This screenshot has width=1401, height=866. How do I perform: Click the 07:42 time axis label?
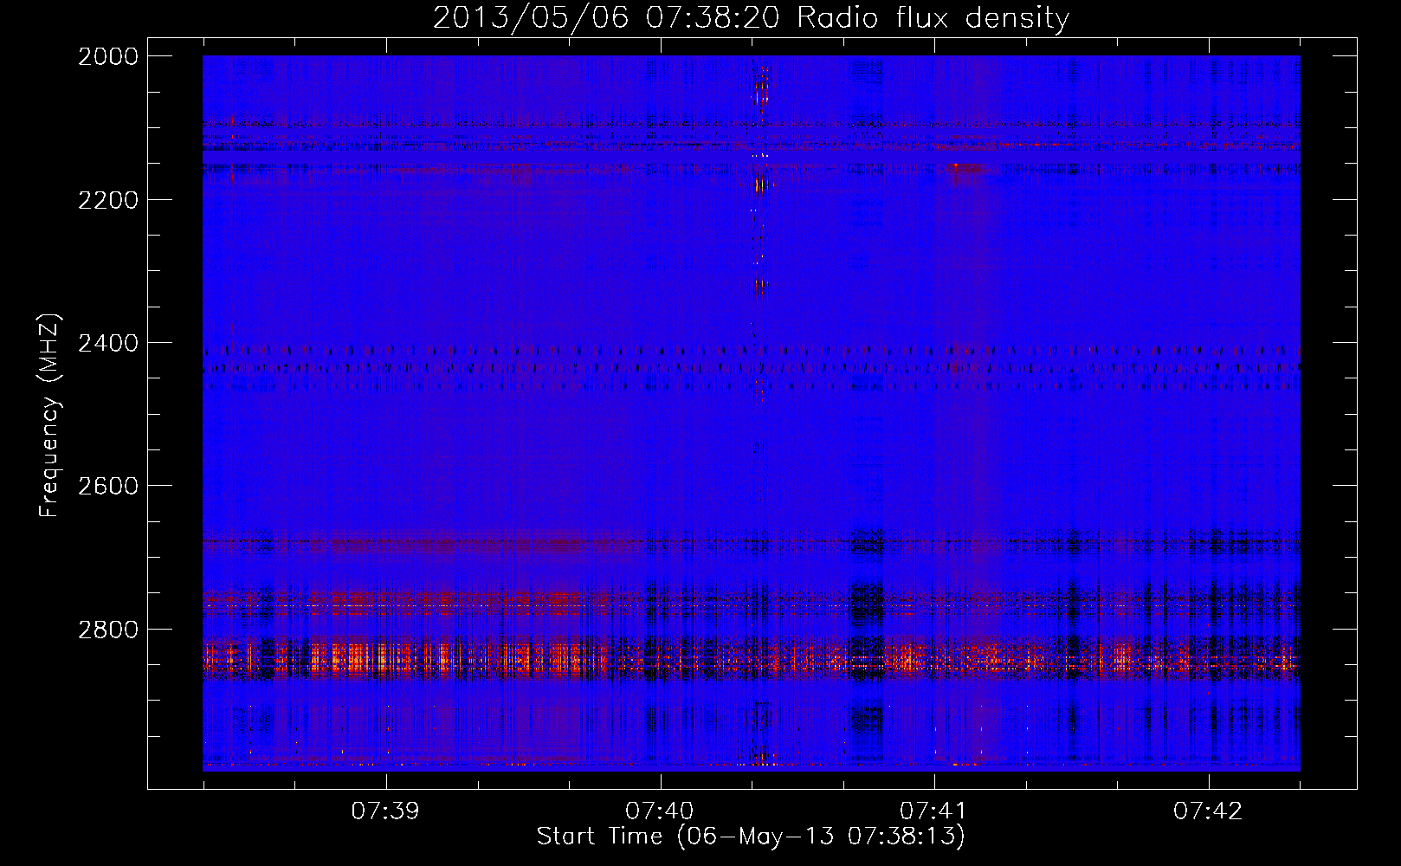pyautogui.click(x=1208, y=811)
